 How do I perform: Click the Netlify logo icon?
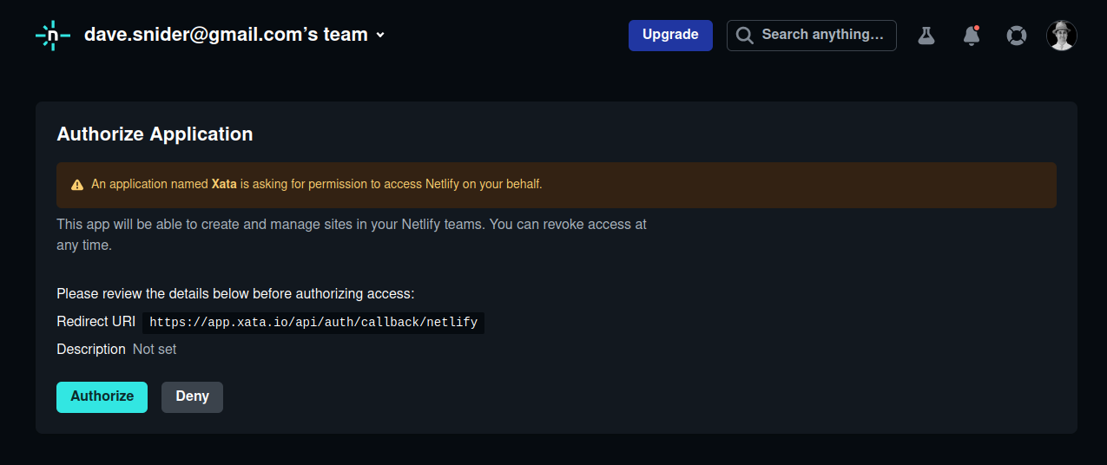click(x=53, y=35)
